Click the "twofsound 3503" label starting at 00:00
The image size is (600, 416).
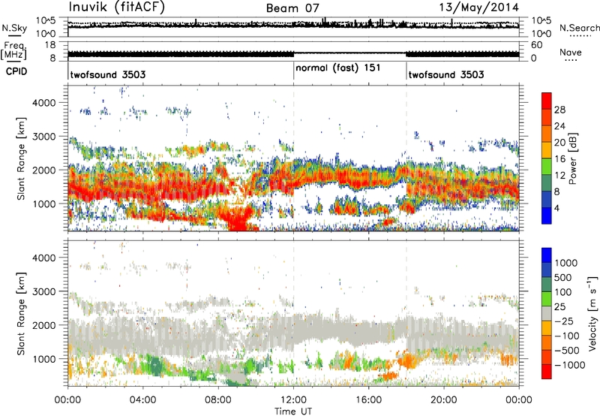pos(107,74)
